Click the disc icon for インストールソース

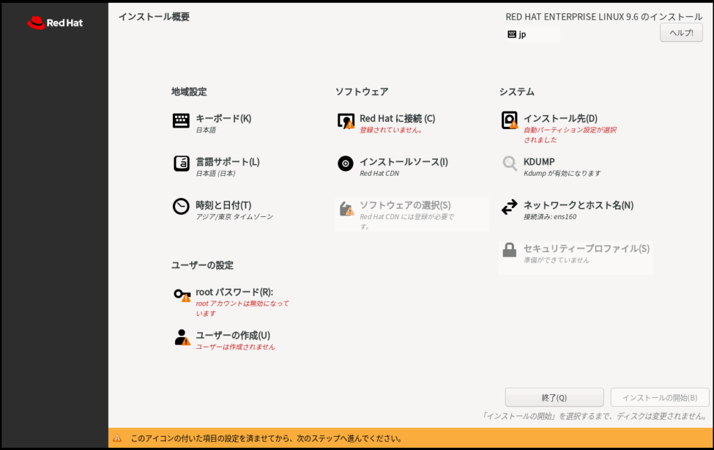tap(345, 163)
